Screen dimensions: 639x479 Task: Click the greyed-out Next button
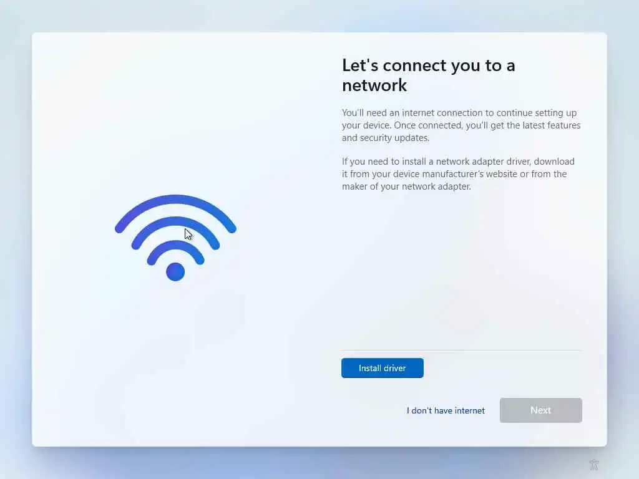pyautogui.click(x=541, y=410)
